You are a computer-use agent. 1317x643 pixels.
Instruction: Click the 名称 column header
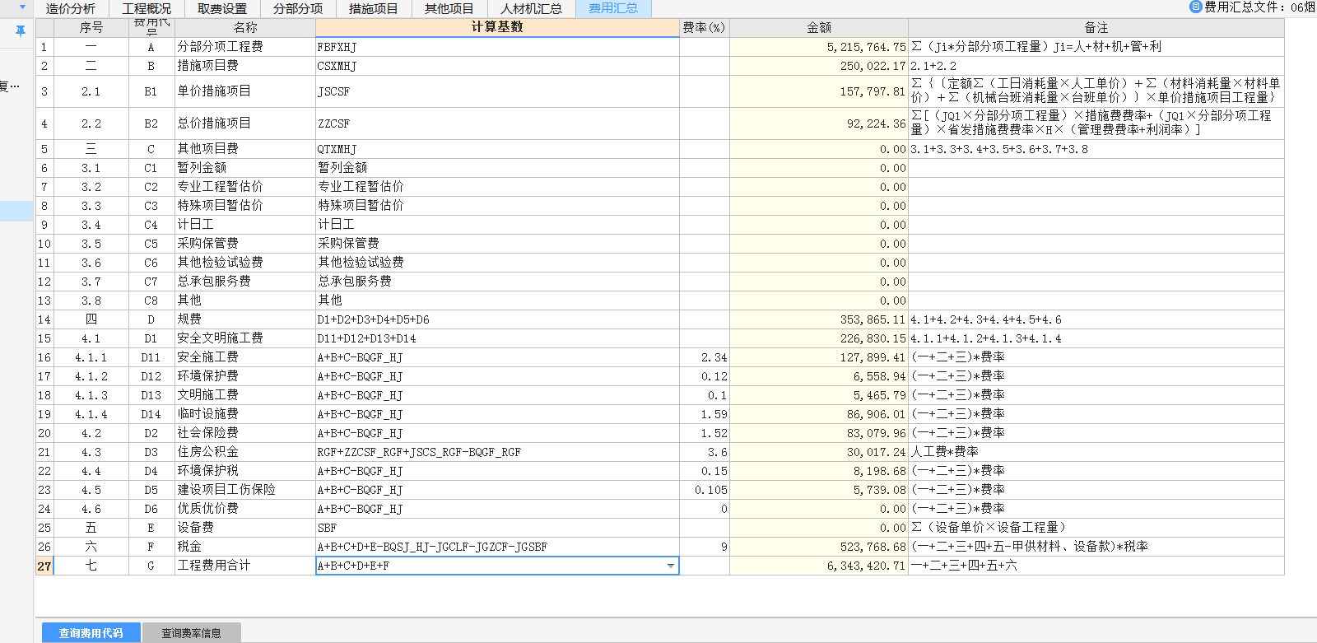(x=245, y=28)
